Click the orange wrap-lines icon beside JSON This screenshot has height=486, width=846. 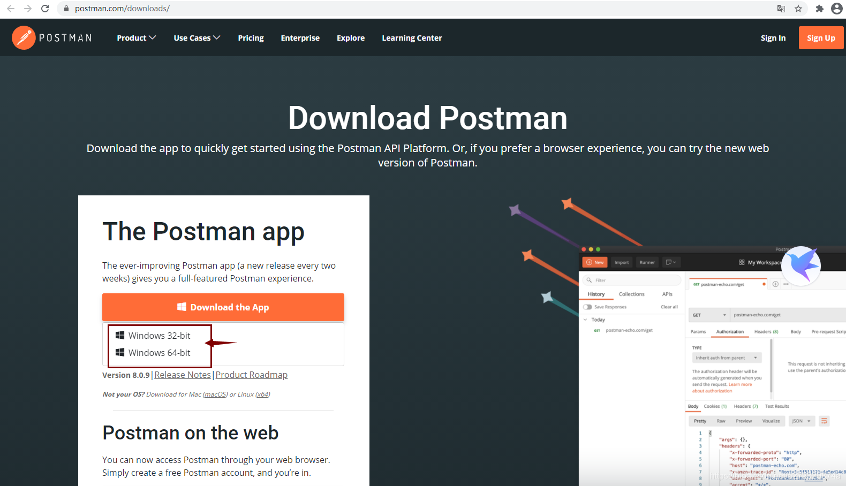point(825,421)
